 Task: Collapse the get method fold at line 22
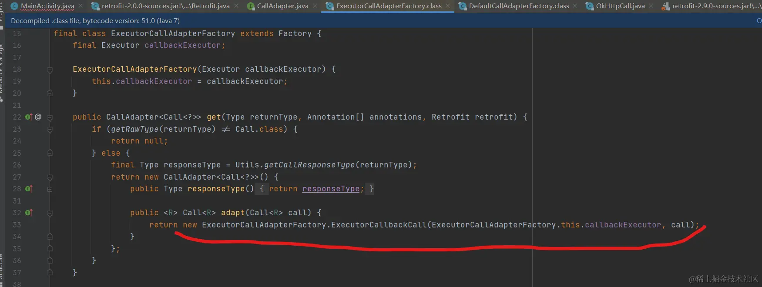[x=50, y=117]
